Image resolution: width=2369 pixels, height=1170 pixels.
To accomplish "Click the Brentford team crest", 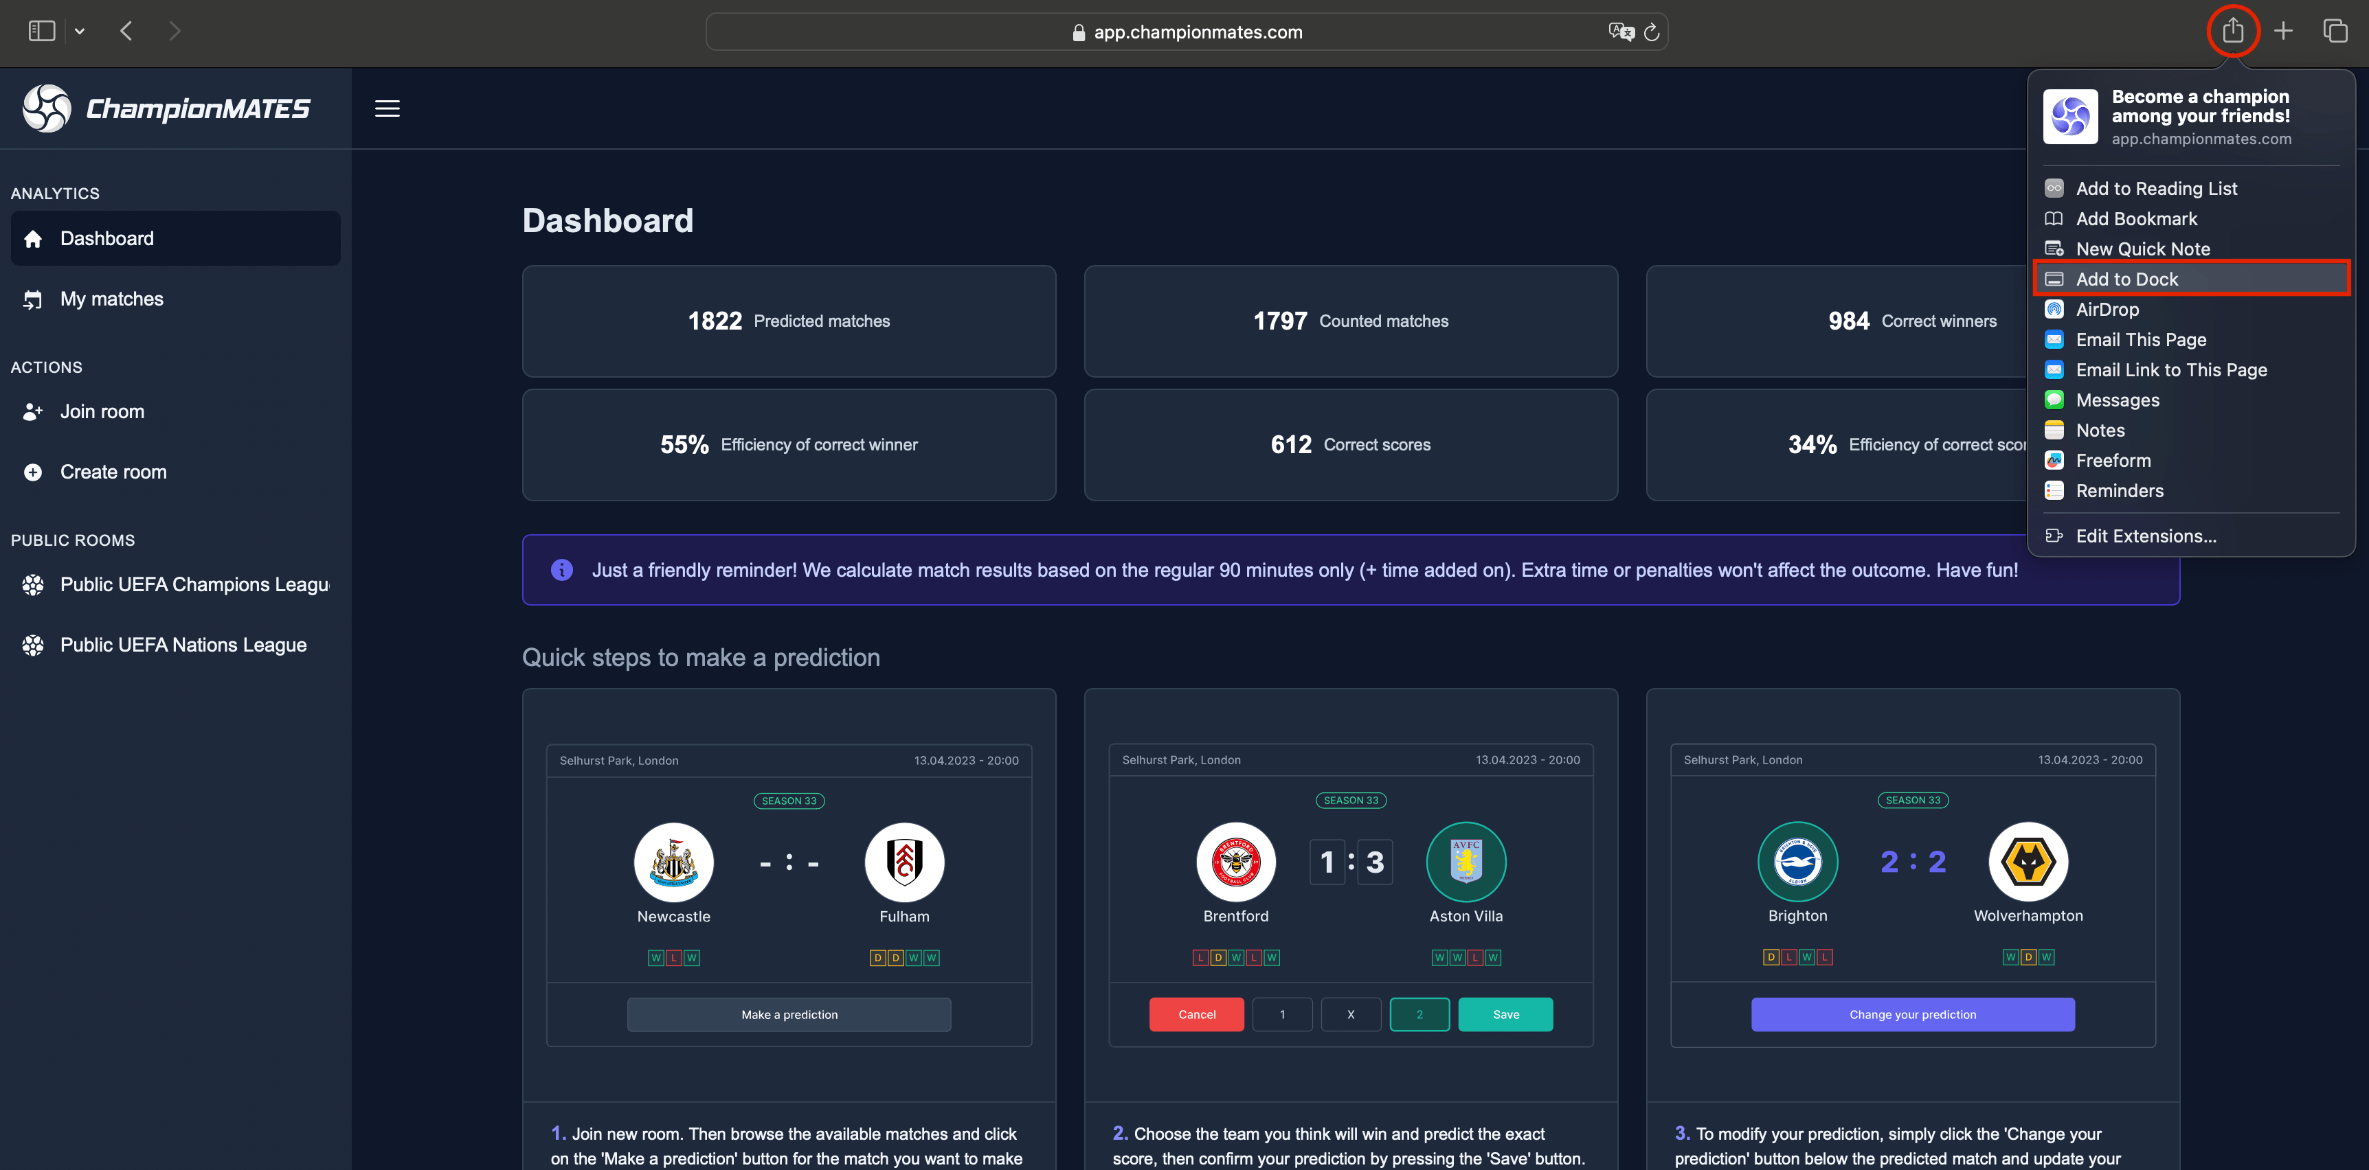I will coord(1236,862).
